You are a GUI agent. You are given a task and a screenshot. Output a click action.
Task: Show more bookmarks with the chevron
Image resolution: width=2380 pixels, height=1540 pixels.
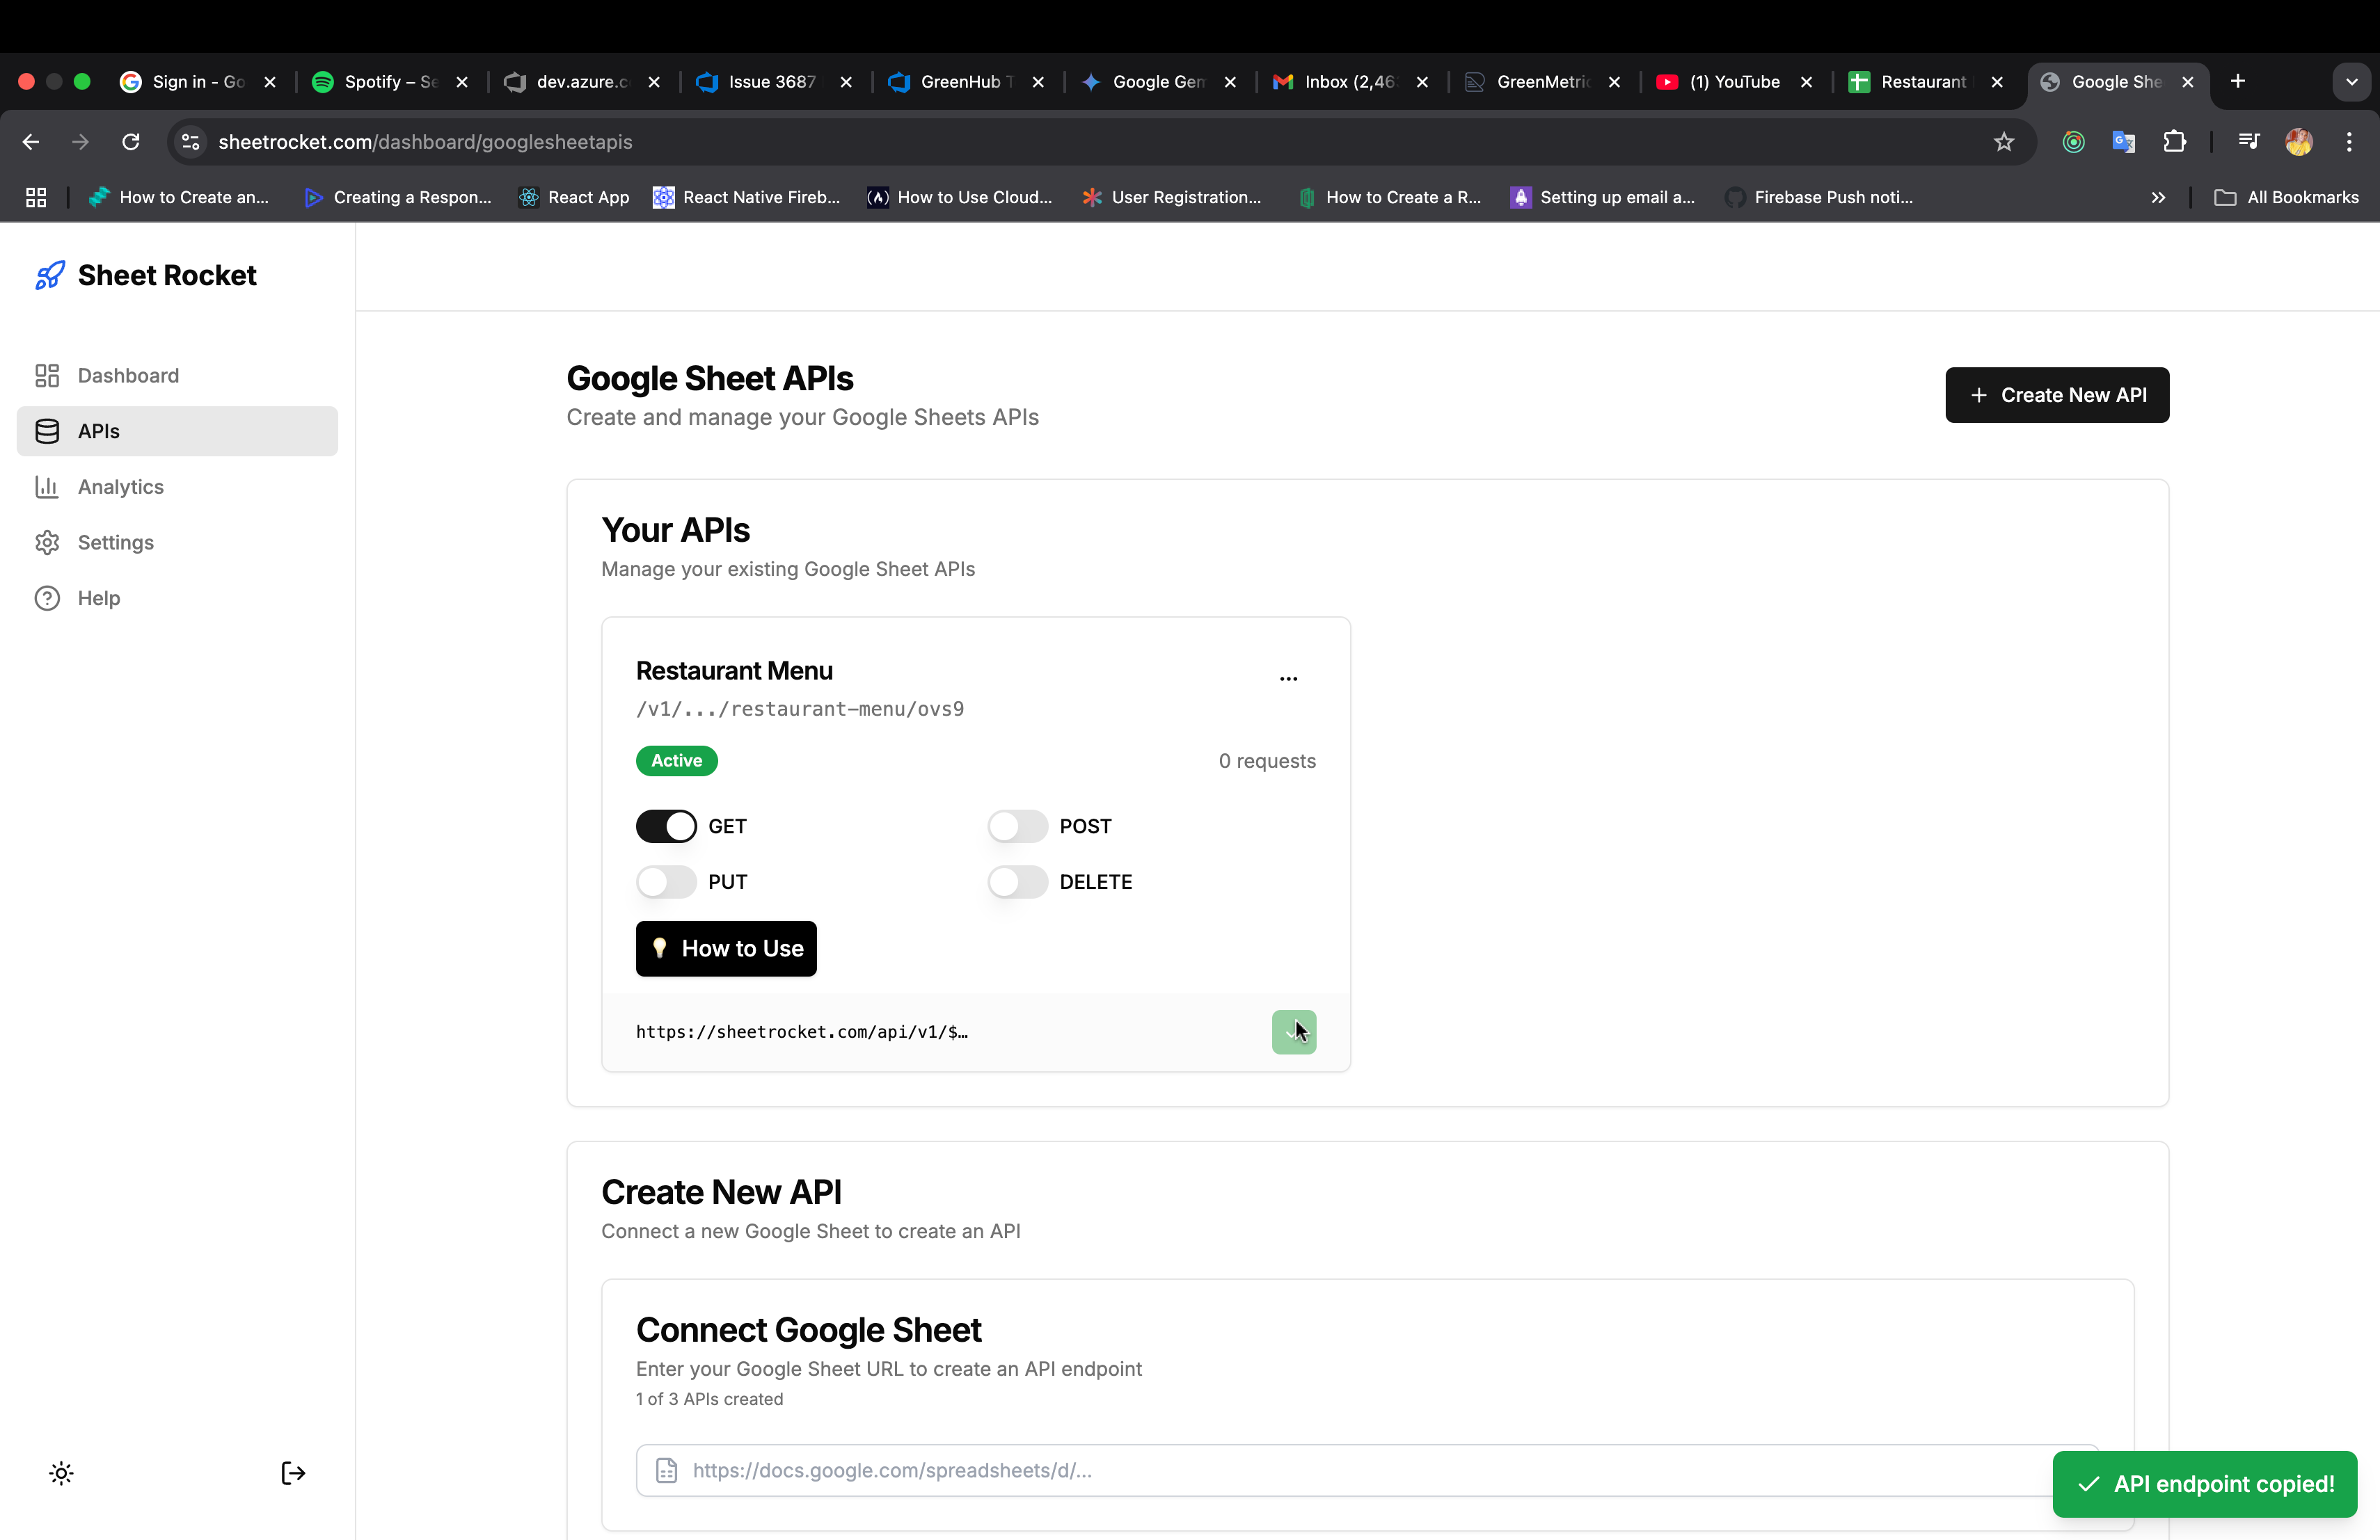2158,198
